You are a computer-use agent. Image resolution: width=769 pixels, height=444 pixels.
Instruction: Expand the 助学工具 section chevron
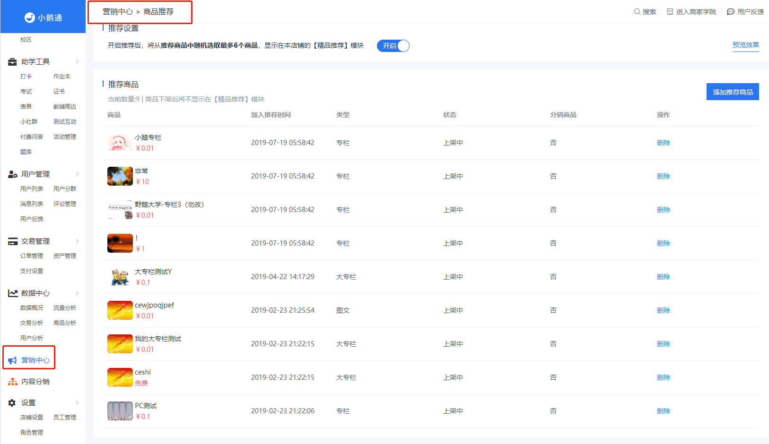(77, 62)
